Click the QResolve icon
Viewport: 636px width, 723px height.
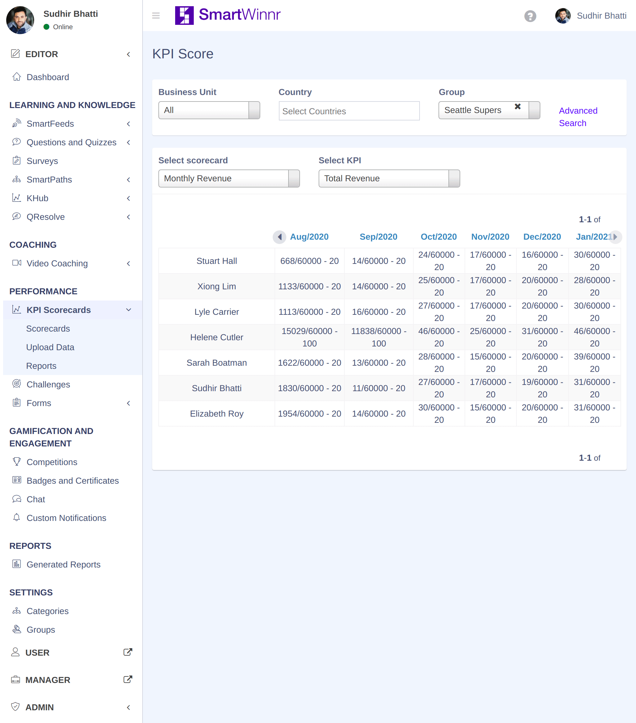point(17,216)
